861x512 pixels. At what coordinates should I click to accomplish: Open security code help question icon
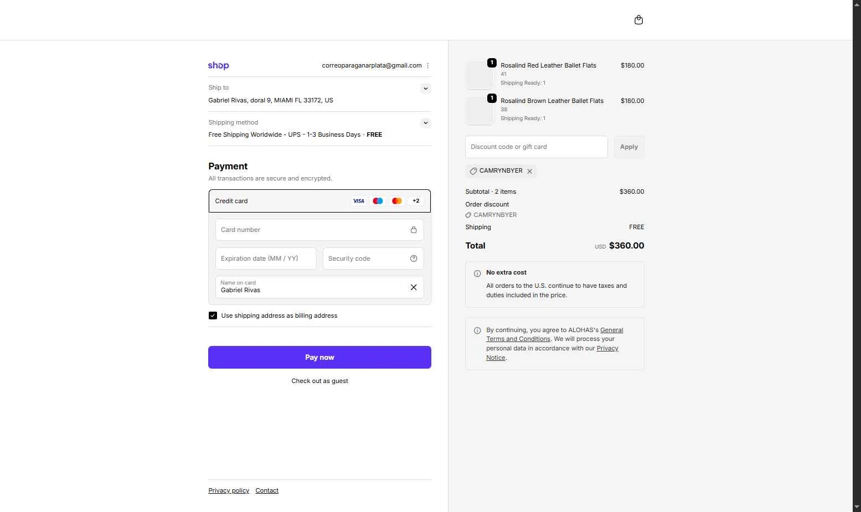414,258
